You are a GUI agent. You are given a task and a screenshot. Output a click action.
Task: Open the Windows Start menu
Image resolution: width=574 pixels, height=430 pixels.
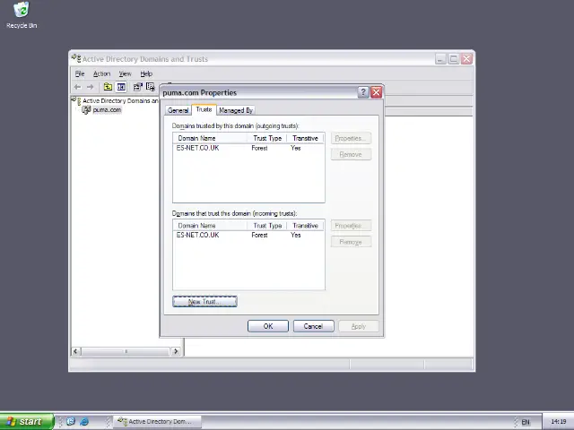26,422
